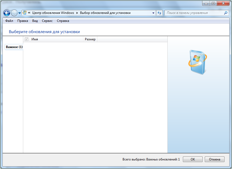Select the 'Важное (1)' tab
Image resolution: width=232 pixels, height=169 pixels.
(14, 47)
